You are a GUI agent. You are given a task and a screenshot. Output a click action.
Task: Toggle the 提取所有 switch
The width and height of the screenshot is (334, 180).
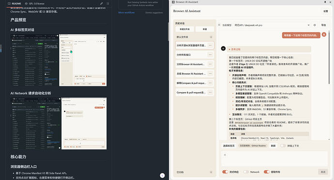(267, 172)
